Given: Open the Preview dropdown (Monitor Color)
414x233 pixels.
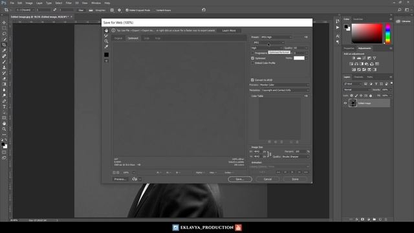Looking at the screenshot, I should [x=285, y=85].
